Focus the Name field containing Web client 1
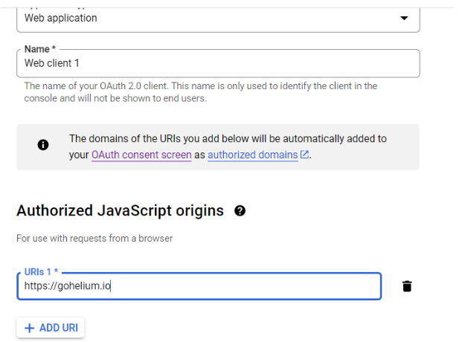The height and width of the screenshot is (342, 468). click(218, 63)
